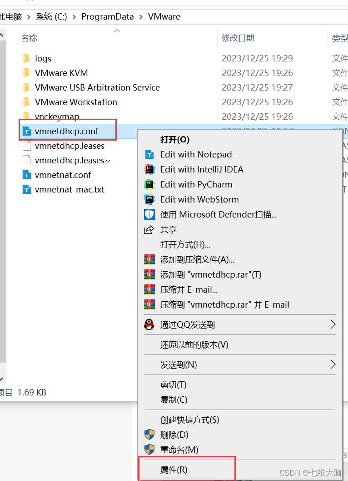
Task: Click the vmnetnat.conf file icon
Action: (x=27, y=175)
